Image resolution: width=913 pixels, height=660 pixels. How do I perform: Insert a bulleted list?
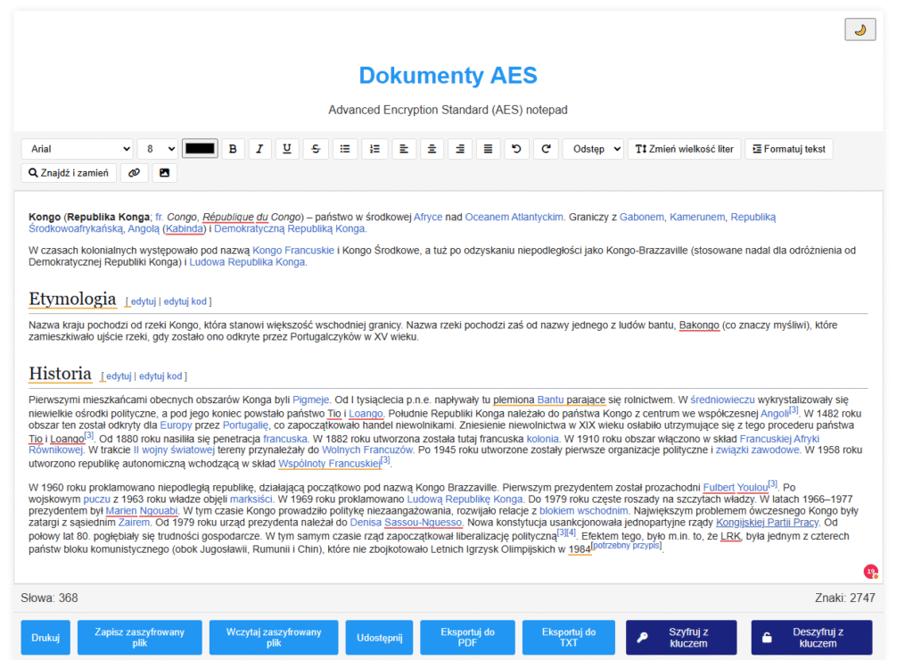coord(346,149)
